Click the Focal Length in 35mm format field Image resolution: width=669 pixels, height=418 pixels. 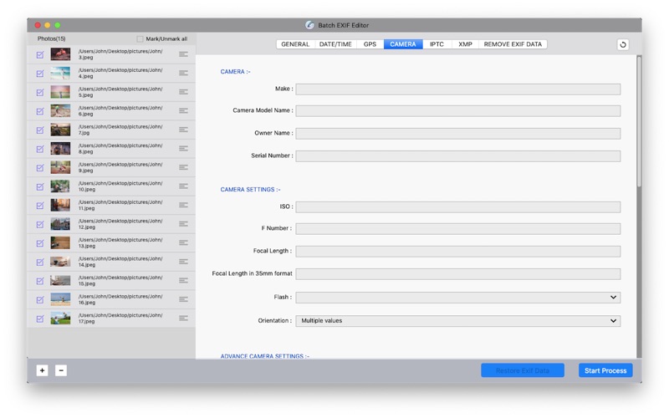click(457, 274)
